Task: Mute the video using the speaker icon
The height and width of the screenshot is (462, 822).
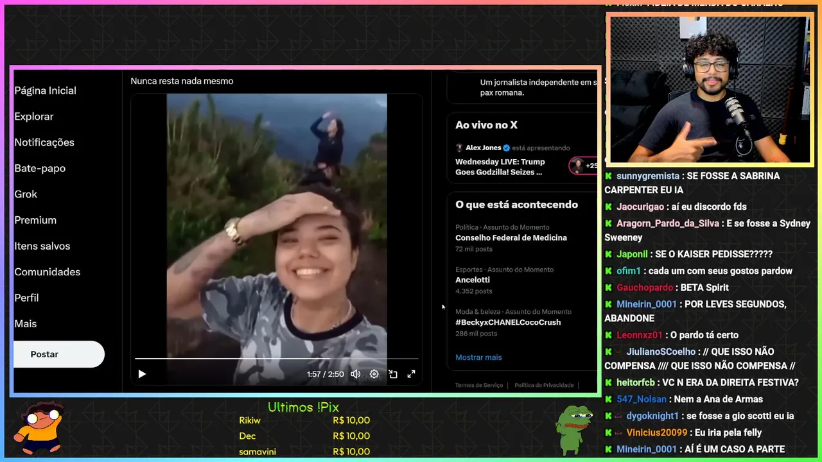Action: (355, 374)
